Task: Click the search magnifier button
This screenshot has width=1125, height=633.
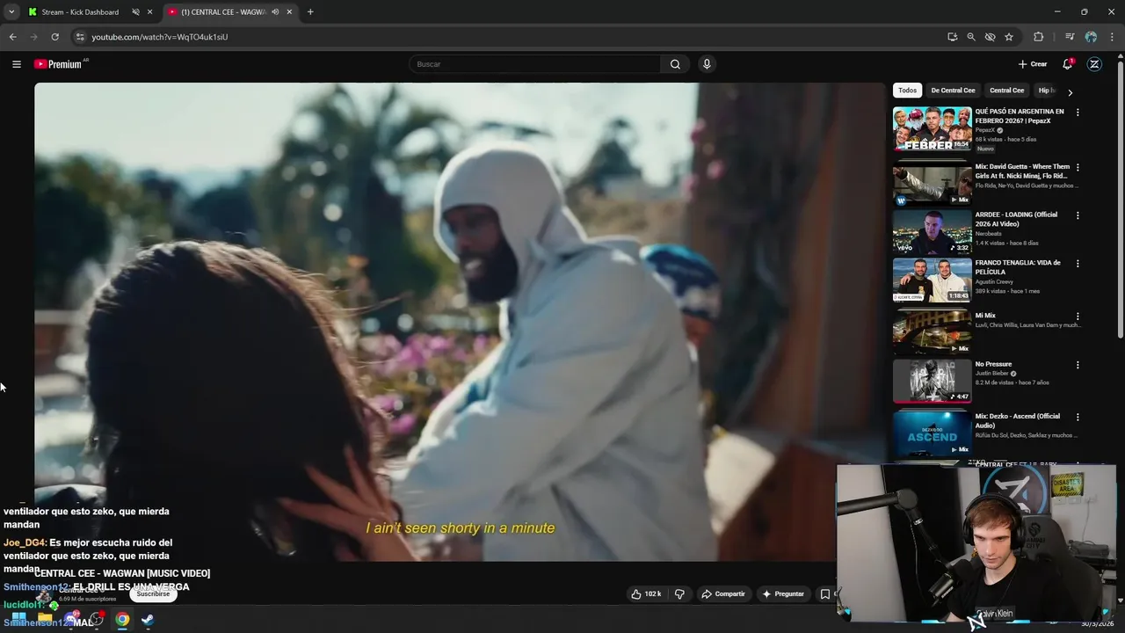Action: 675,64
